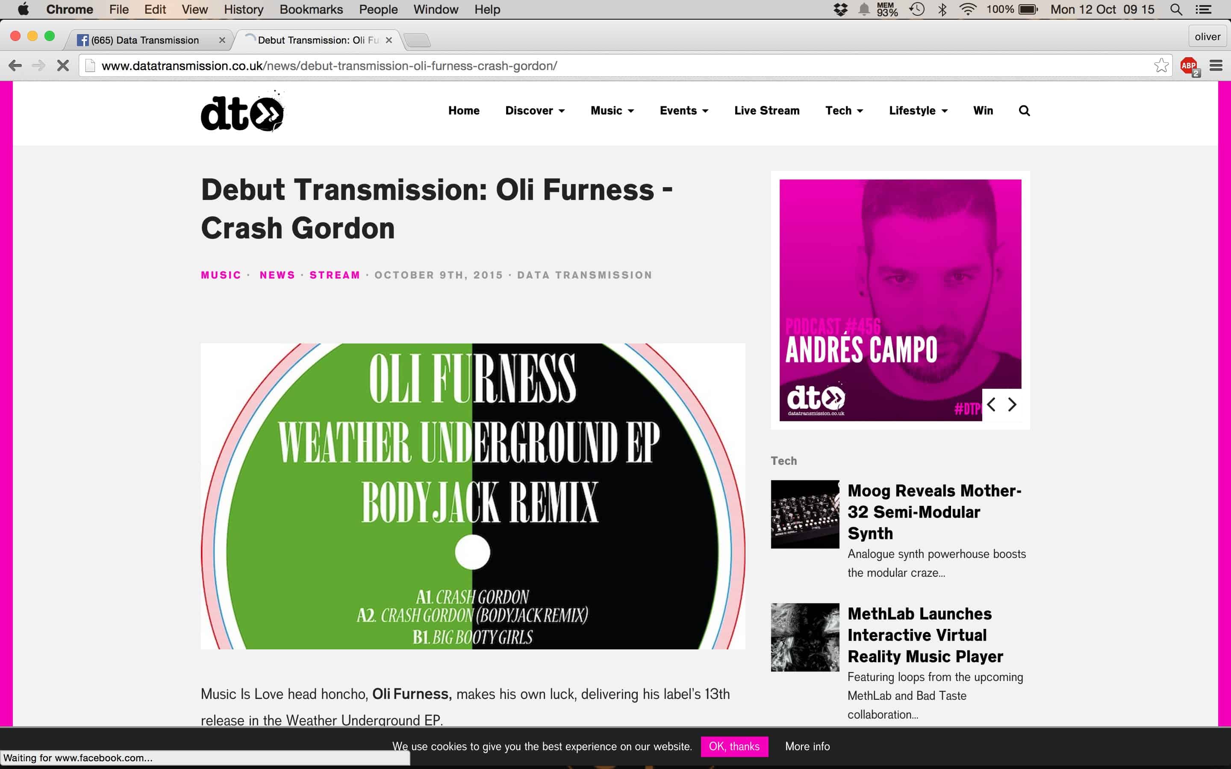1231x769 pixels.
Task: Bookmark this page with the star icon
Action: pos(1161,66)
